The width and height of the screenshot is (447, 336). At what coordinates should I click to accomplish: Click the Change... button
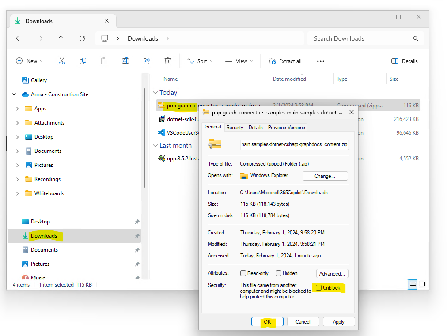[x=325, y=176]
